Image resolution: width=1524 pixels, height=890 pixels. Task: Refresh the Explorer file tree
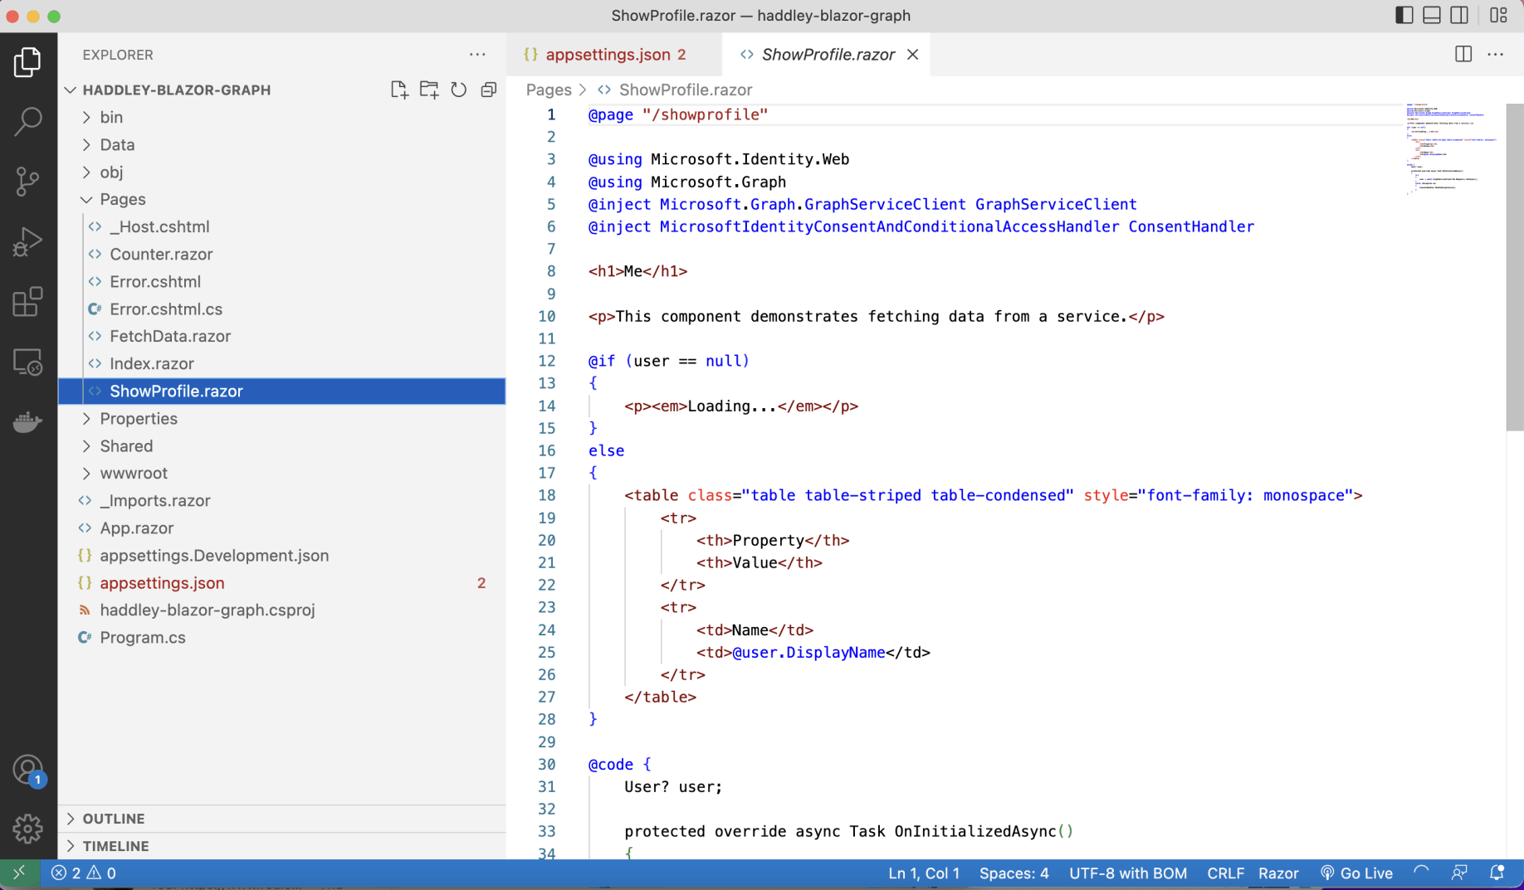pos(459,90)
